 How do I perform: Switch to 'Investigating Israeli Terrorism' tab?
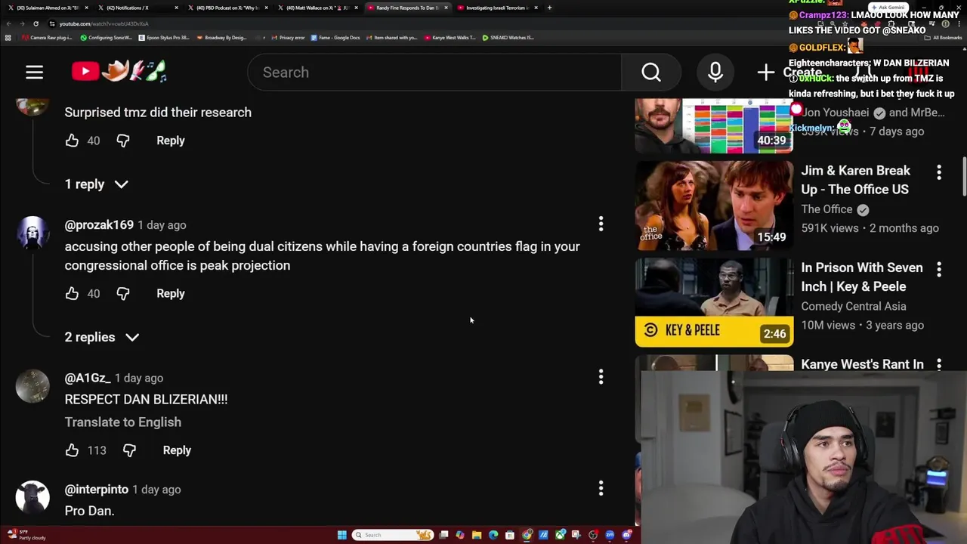coord(497,8)
